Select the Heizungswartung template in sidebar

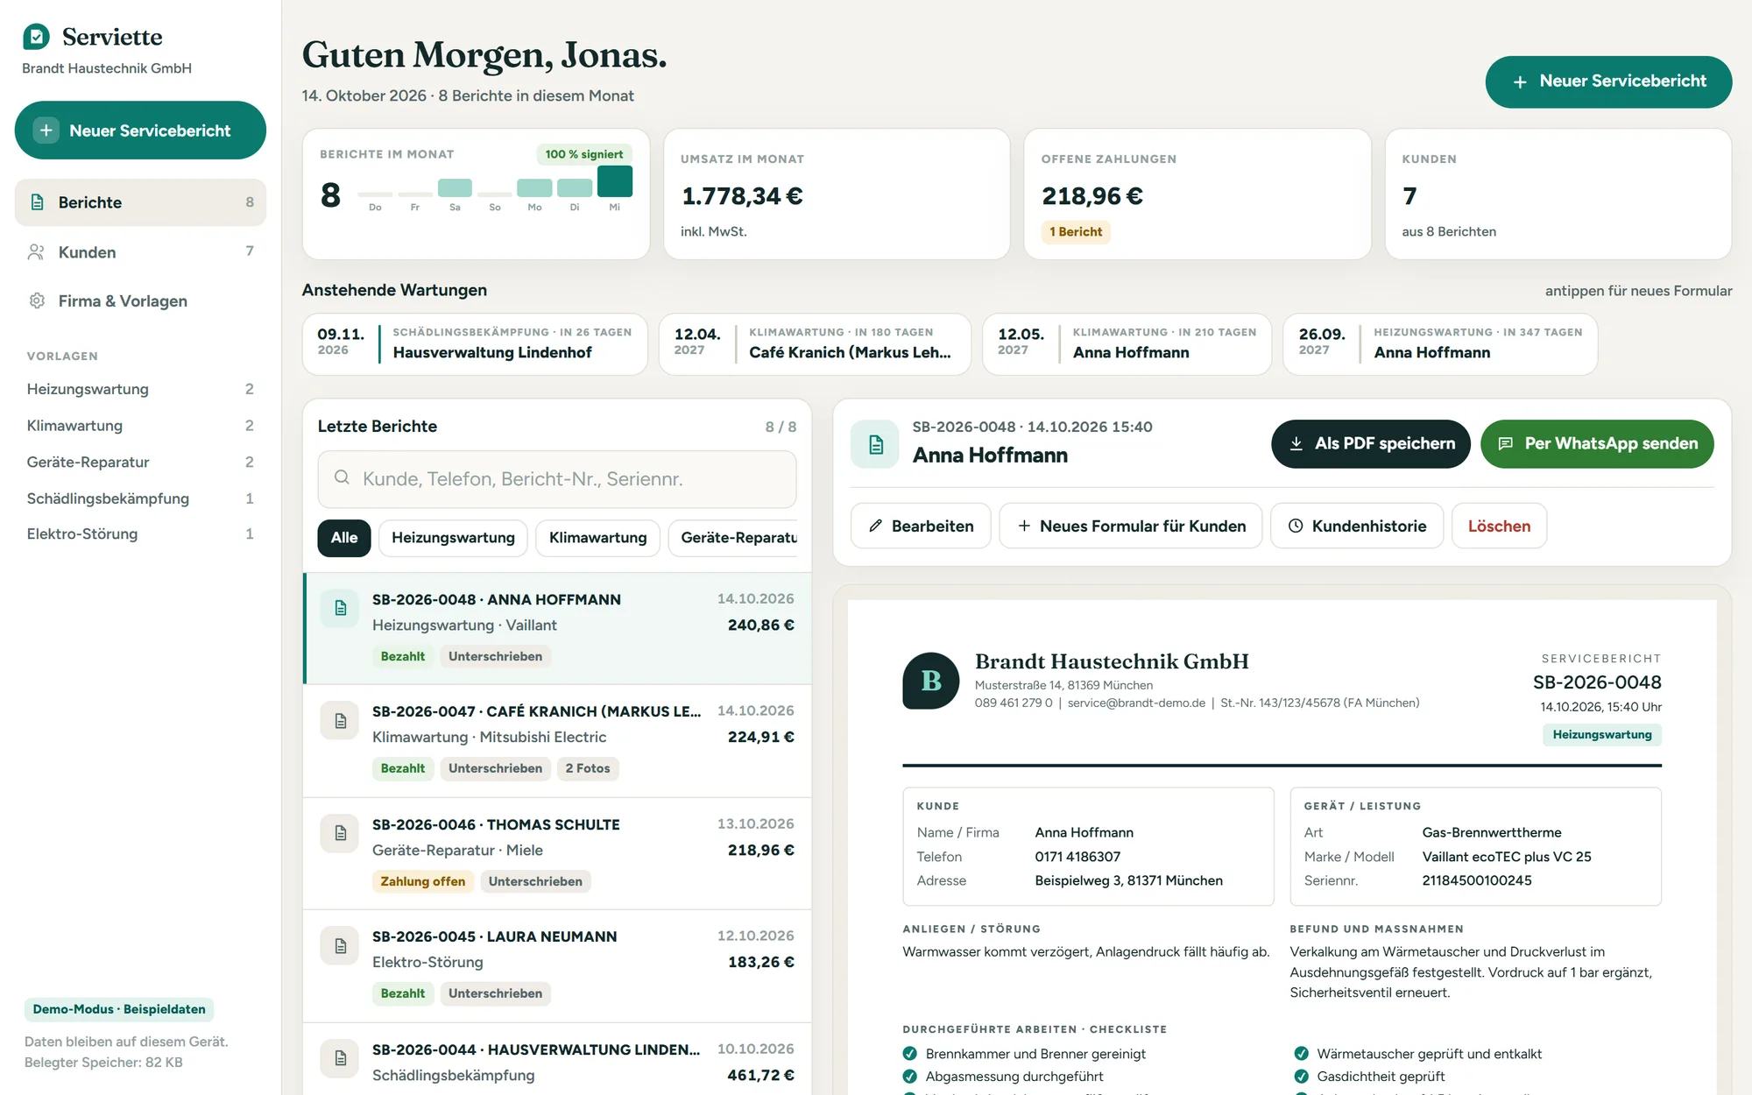(140, 389)
